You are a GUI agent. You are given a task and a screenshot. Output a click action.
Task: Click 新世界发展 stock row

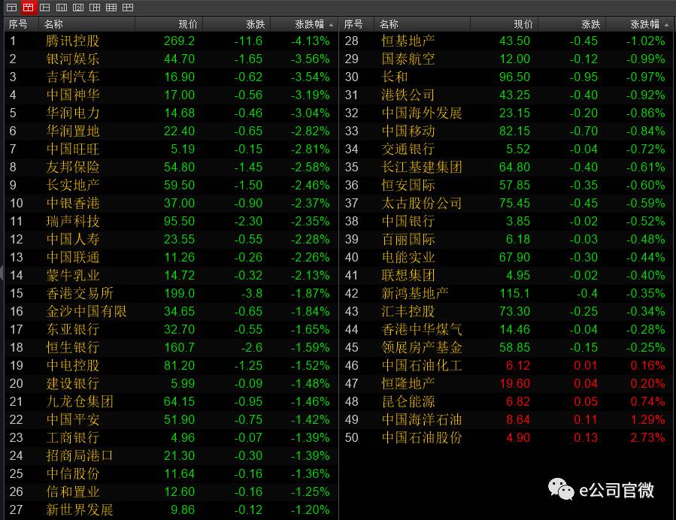(171, 509)
